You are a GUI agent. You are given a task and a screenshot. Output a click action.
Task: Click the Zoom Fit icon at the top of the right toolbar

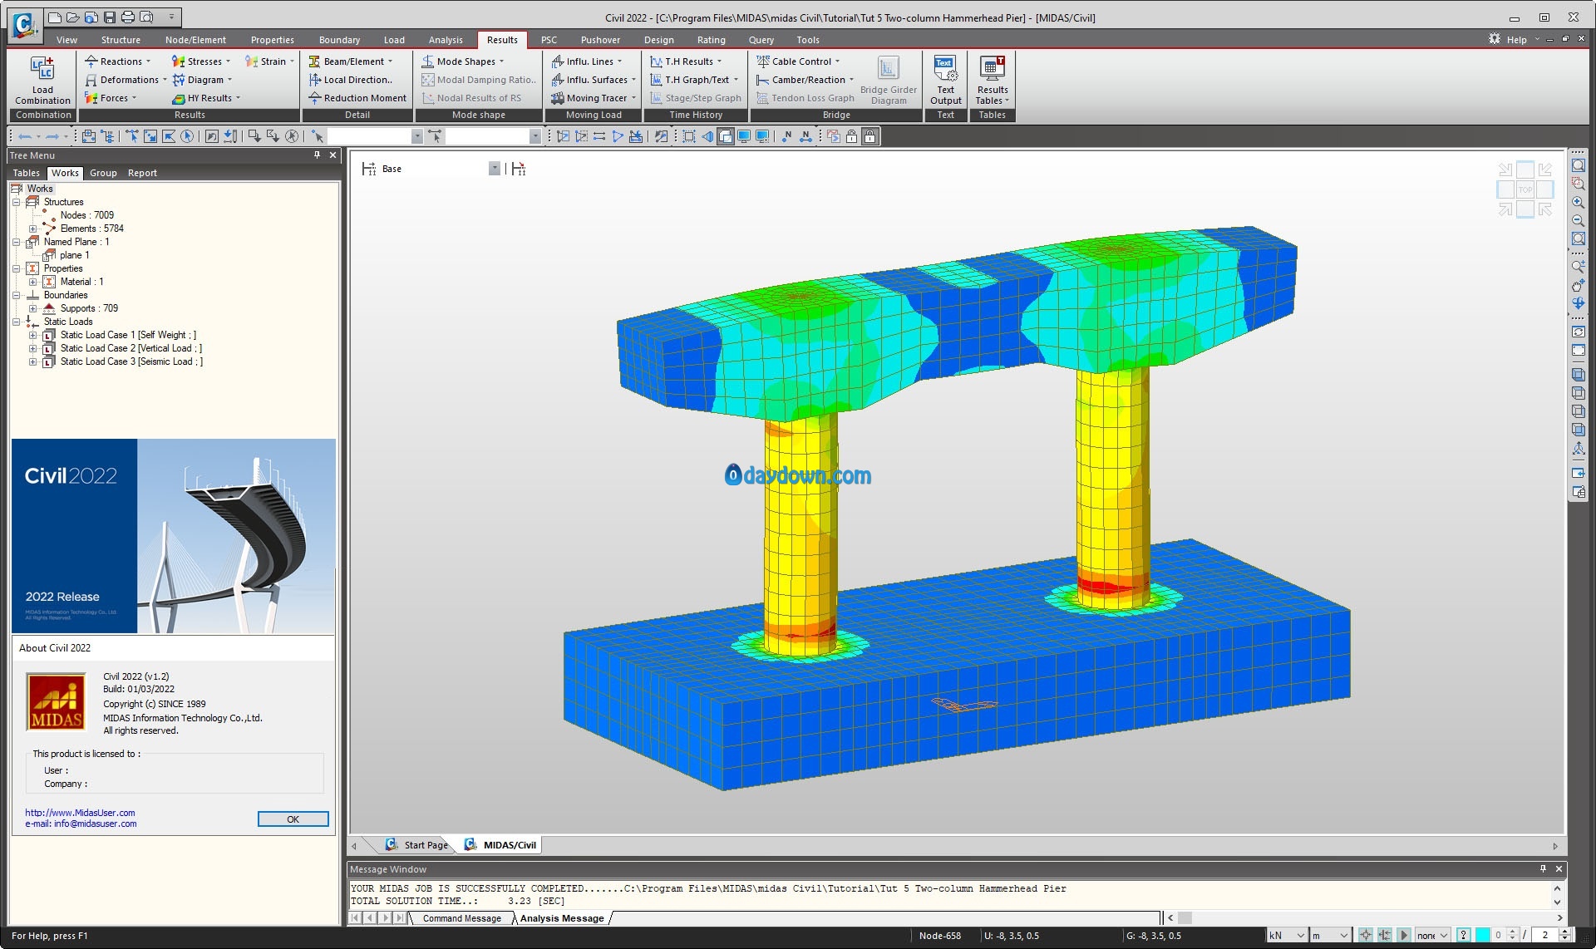click(x=1578, y=165)
